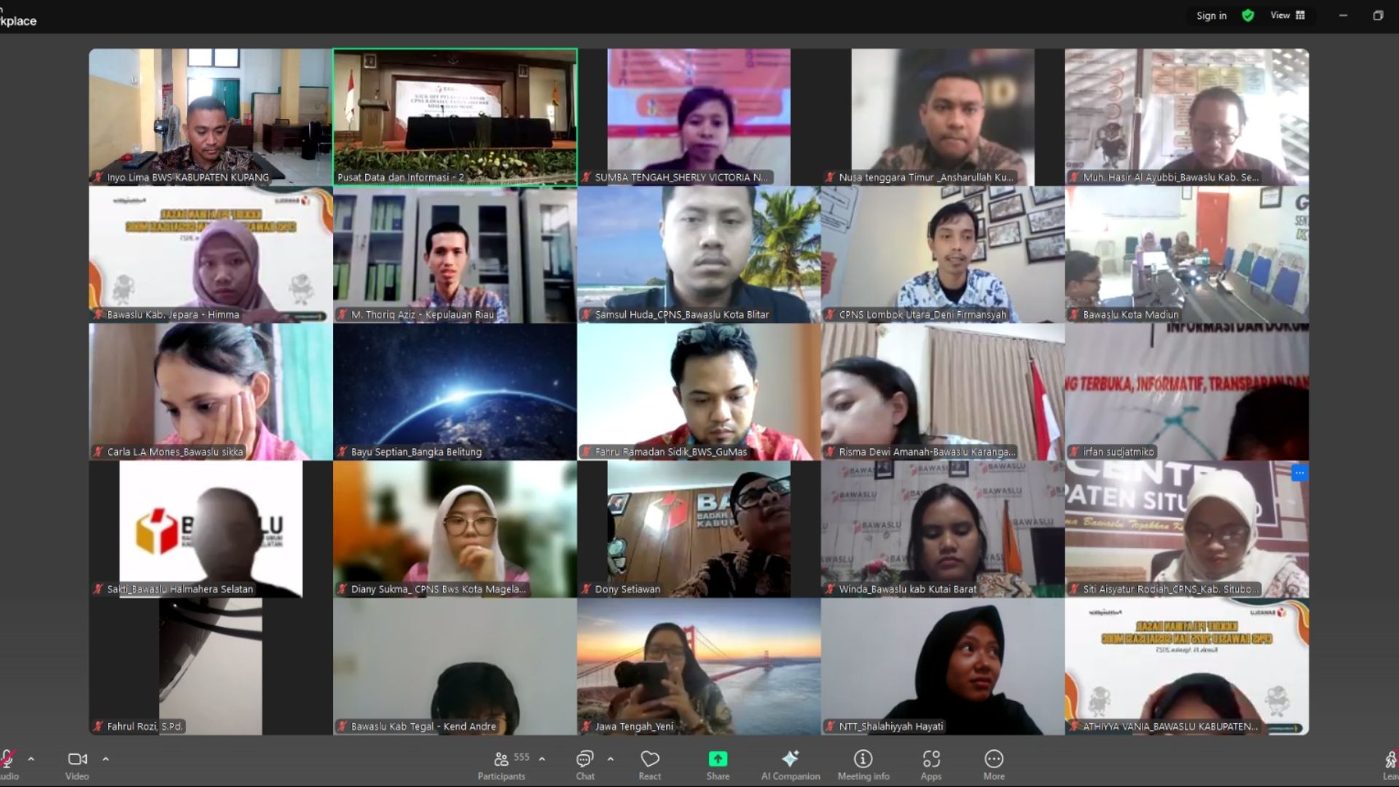Unmute the microphone Audio button
Screen dimensions: 1399x787
pyautogui.click(x=8, y=765)
